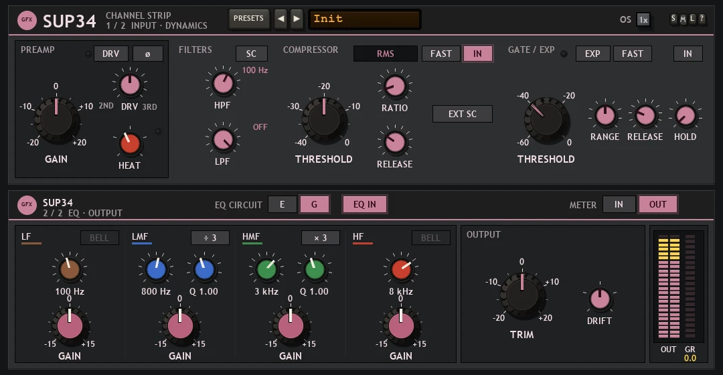Viewport: 723px width, 375px height.
Task: Click the gate RELEASE knob
Action: pyautogui.click(x=645, y=115)
